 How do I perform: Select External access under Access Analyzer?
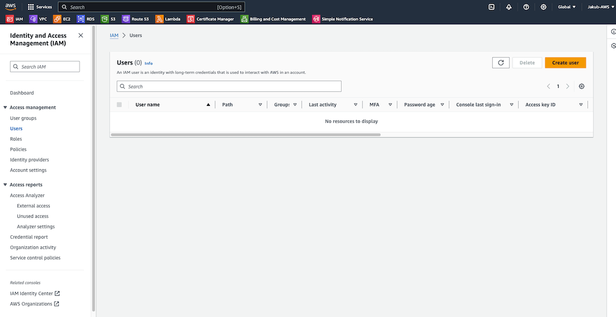click(x=34, y=206)
